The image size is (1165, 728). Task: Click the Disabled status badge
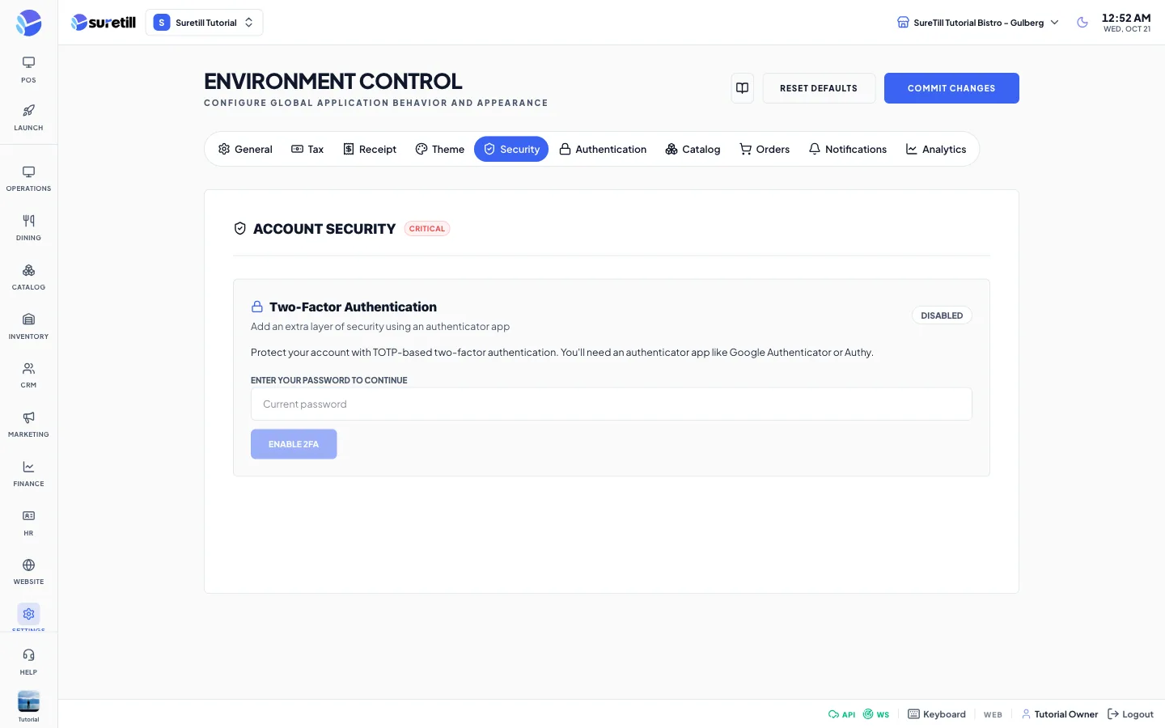[x=942, y=315]
